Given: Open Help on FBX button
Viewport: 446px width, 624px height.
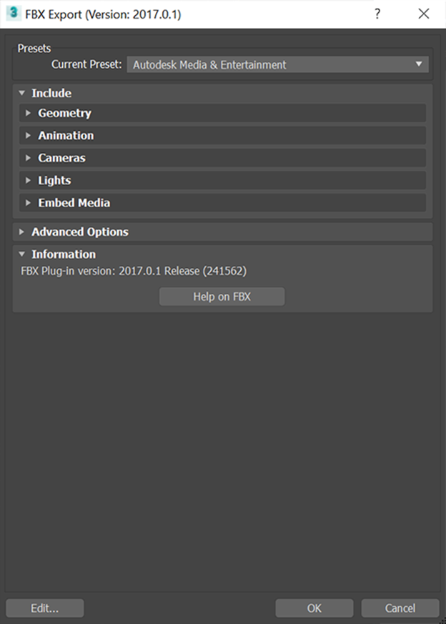Looking at the screenshot, I should tap(222, 297).
